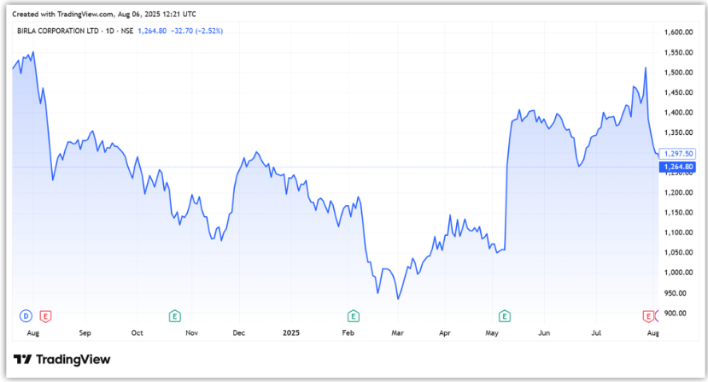Open the green earnings marker near Feb

coord(353,316)
